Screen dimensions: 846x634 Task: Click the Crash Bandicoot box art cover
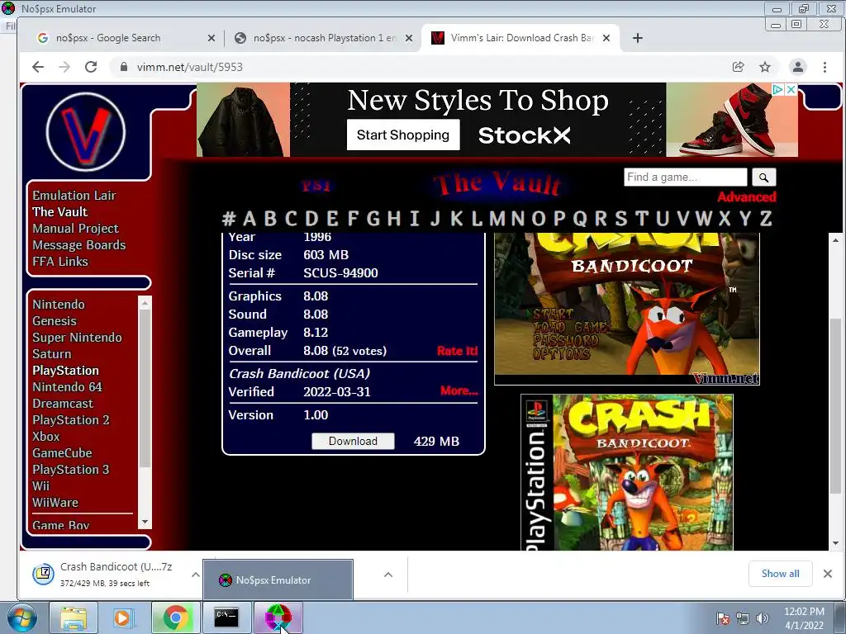(x=627, y=472)
